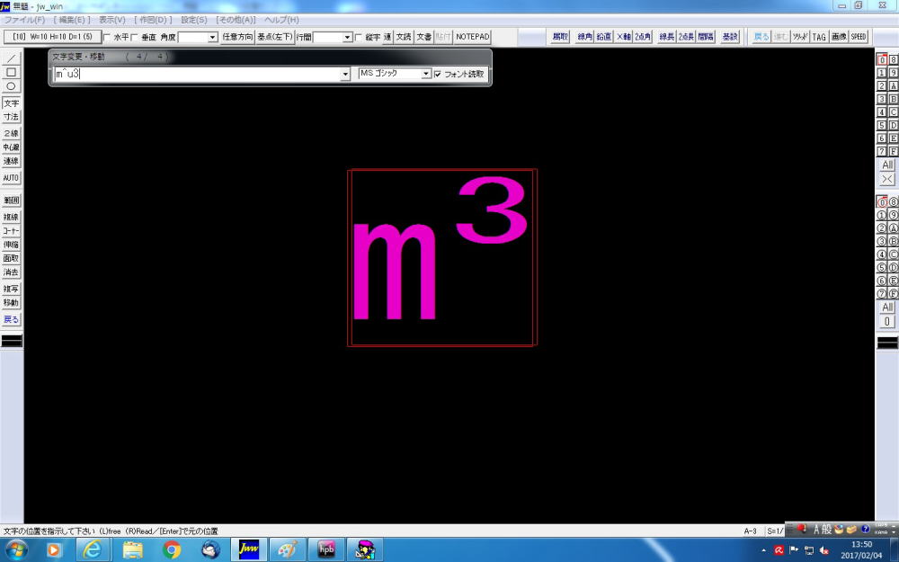
Task: Click the 任意方向 arbitrary direction button
Action: 237,37
